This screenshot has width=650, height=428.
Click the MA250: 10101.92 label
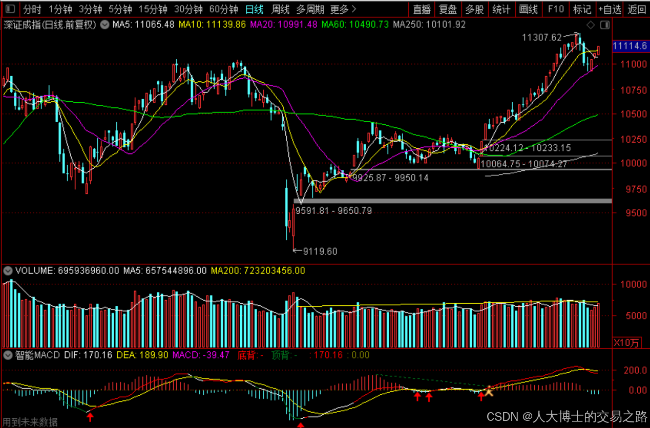point(429,25)
